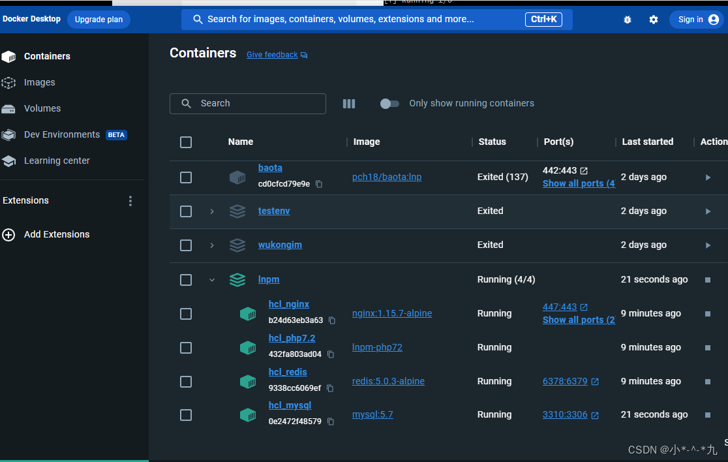Stop the lnpm stack
The height and width of the screenshot is (462, 728).
[708, 280]
